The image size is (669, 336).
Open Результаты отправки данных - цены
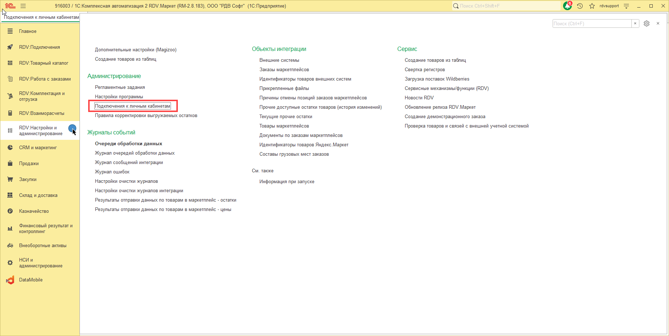163,210
